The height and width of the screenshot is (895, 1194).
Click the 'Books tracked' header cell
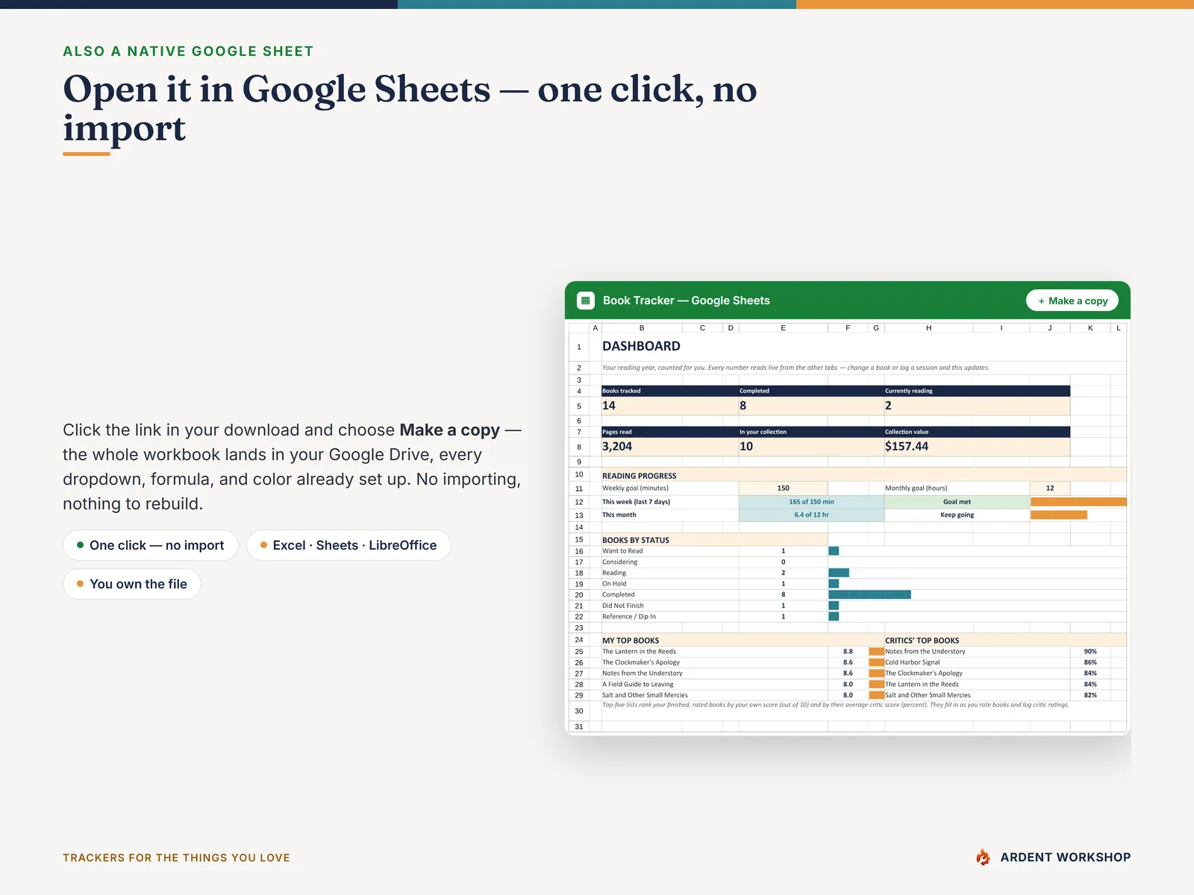(x=670, y=391)
